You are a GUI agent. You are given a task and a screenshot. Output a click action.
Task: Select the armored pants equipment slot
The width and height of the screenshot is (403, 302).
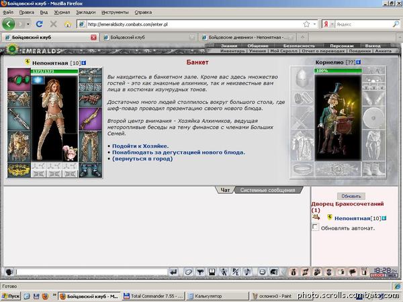90,146
